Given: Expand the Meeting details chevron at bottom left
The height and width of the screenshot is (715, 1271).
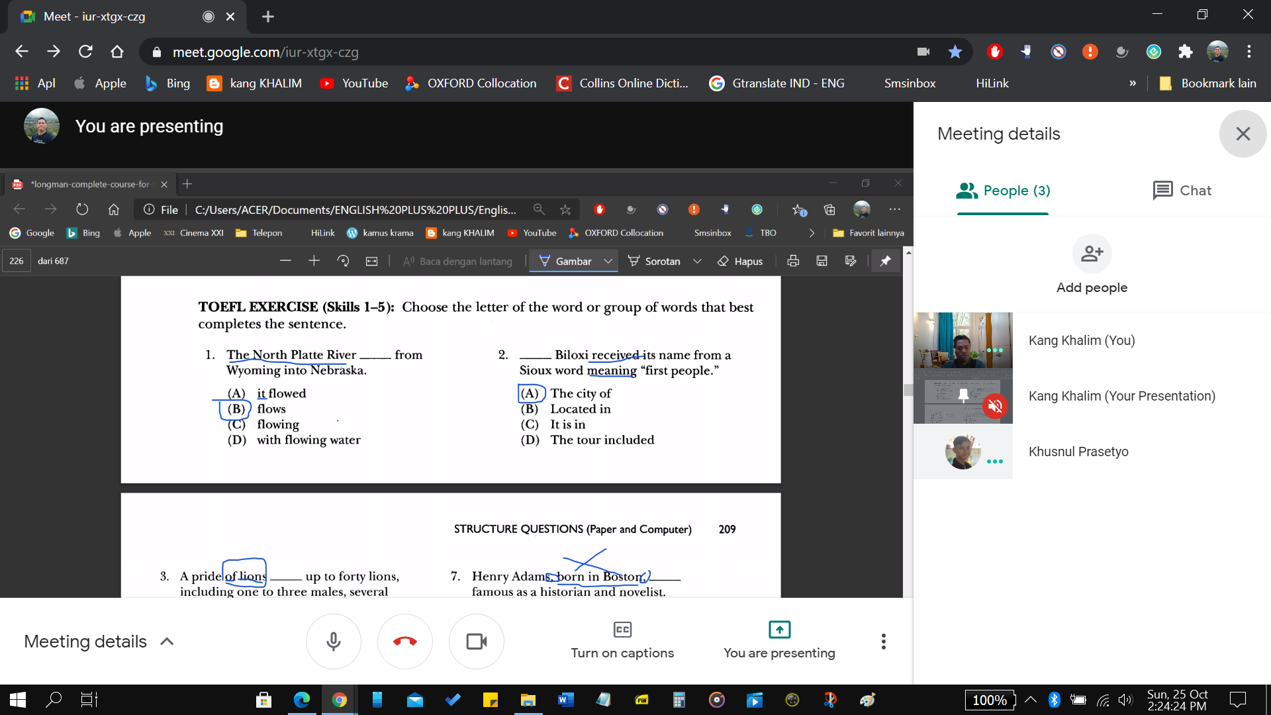Looking at the screenshot, I should pyautogui.click(x=167, y=642).
